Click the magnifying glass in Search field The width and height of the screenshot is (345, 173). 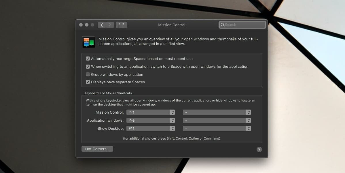222,25
